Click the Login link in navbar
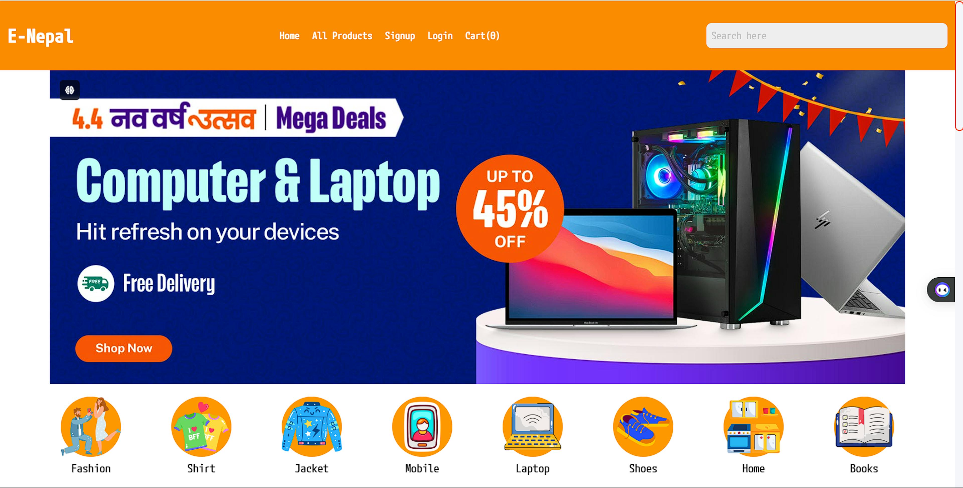Screen dimensions: 963x488 [x=440, y=35]
